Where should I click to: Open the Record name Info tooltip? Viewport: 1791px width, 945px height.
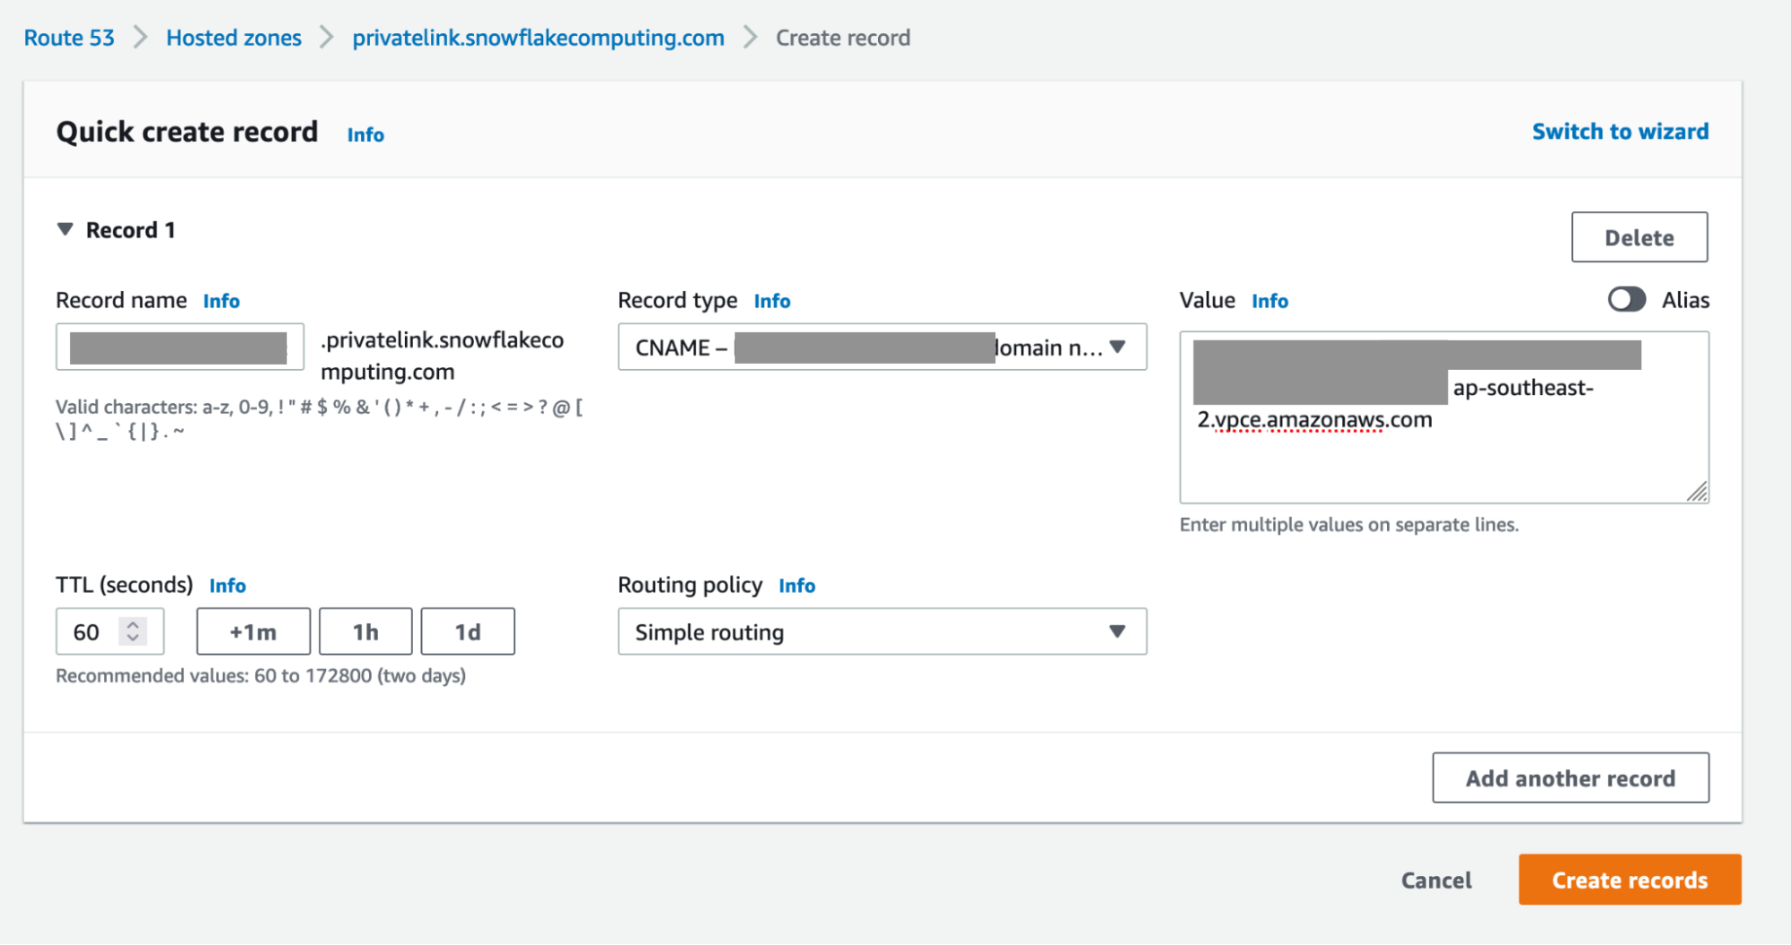[221, 300]
